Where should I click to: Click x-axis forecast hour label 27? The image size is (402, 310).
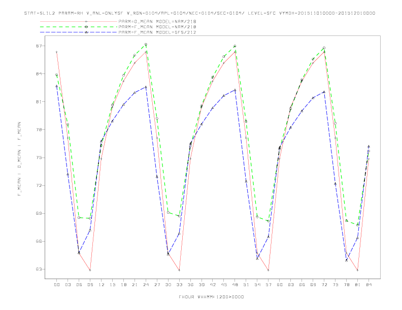157,285
